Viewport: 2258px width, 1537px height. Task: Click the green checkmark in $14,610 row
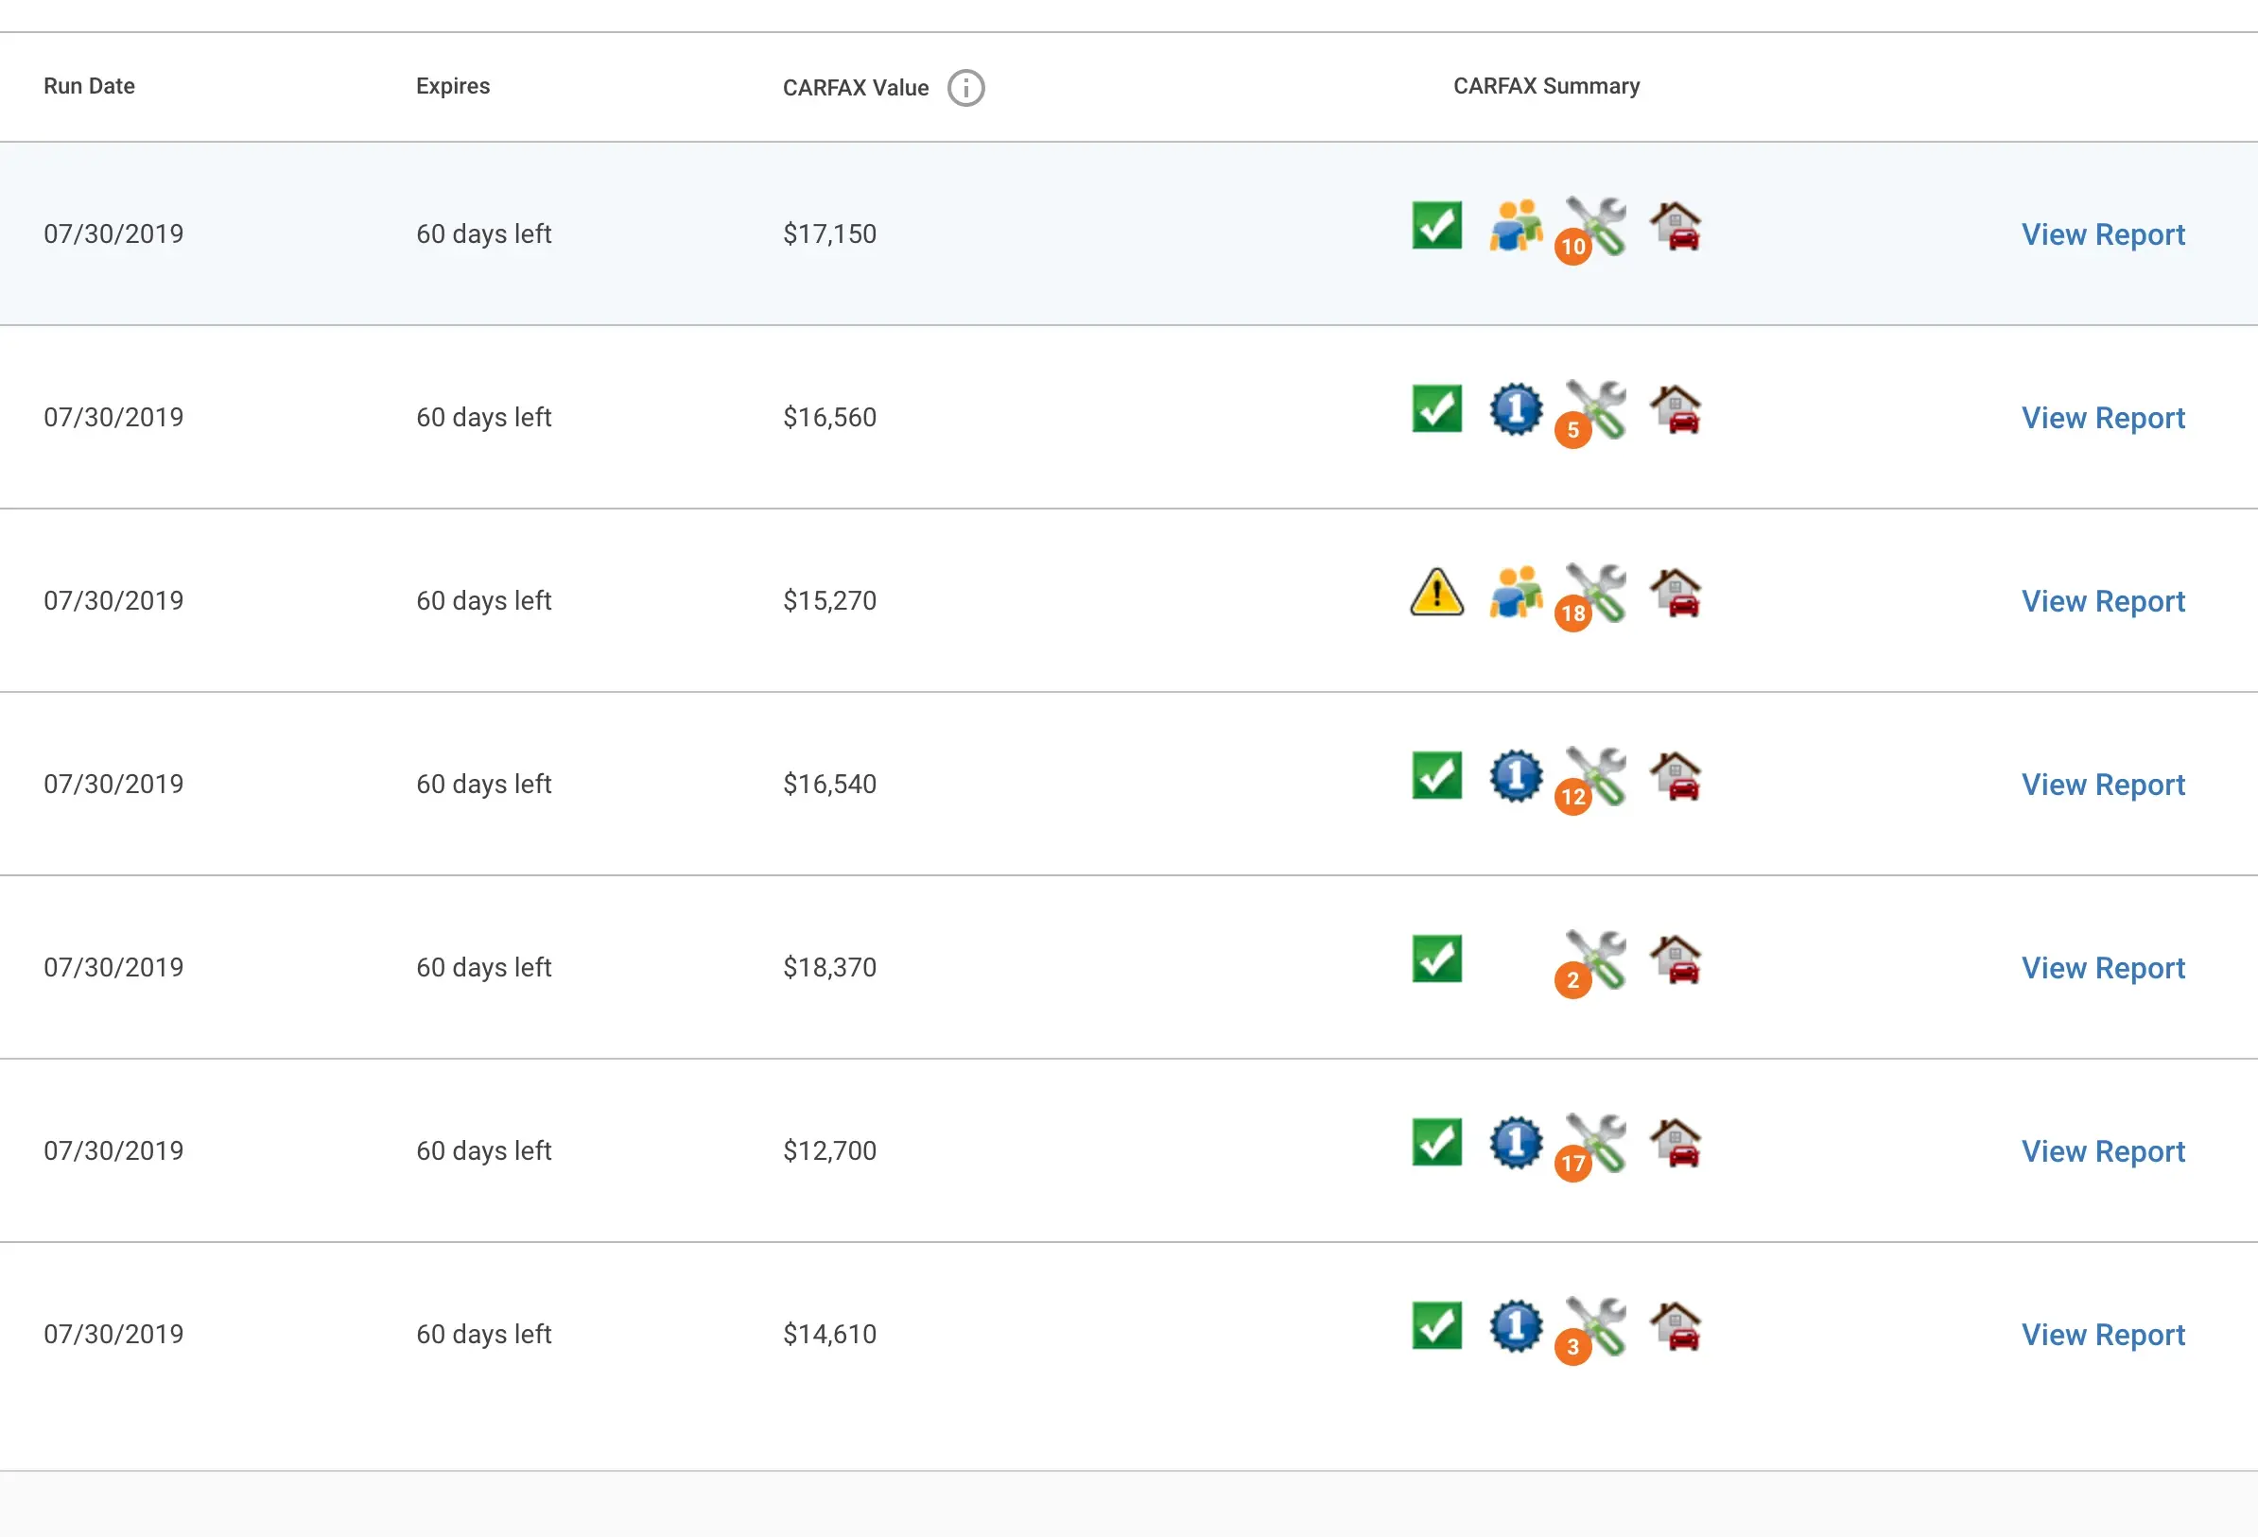1436,1326
